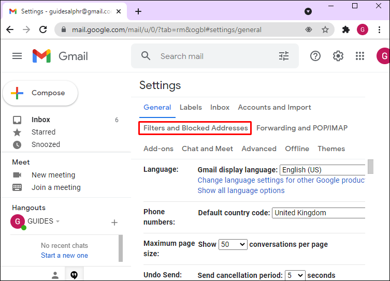Click Change language settings link

tap(281, 180)
